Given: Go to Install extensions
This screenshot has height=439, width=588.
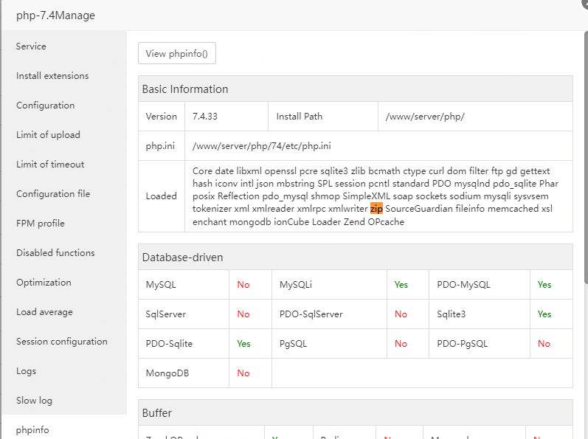Looking at the screenshot, I should pyautogui.click(x=52, y=76).
